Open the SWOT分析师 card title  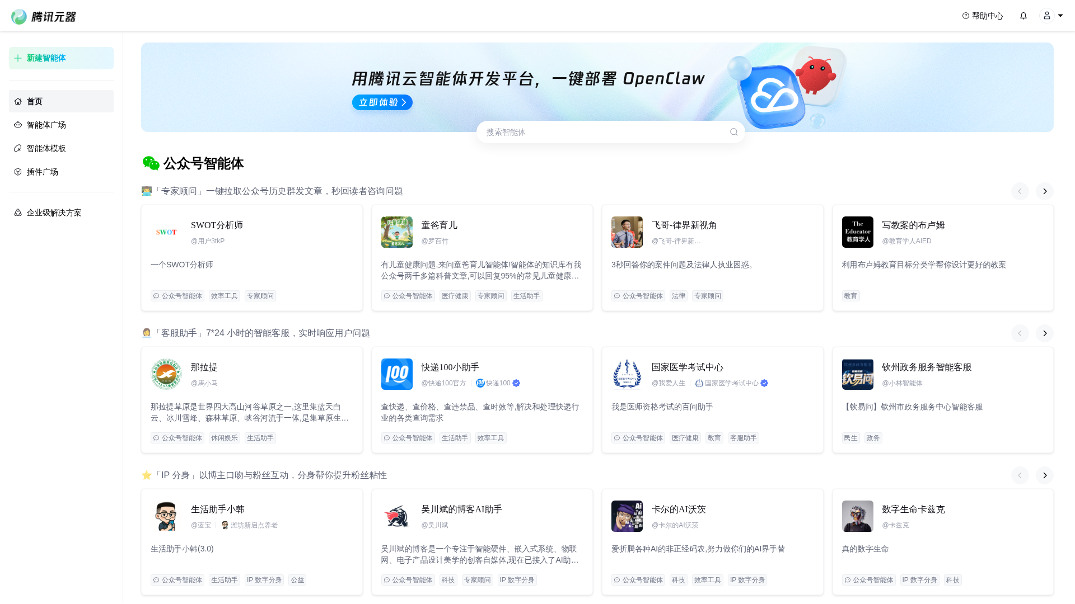(217, 225)
